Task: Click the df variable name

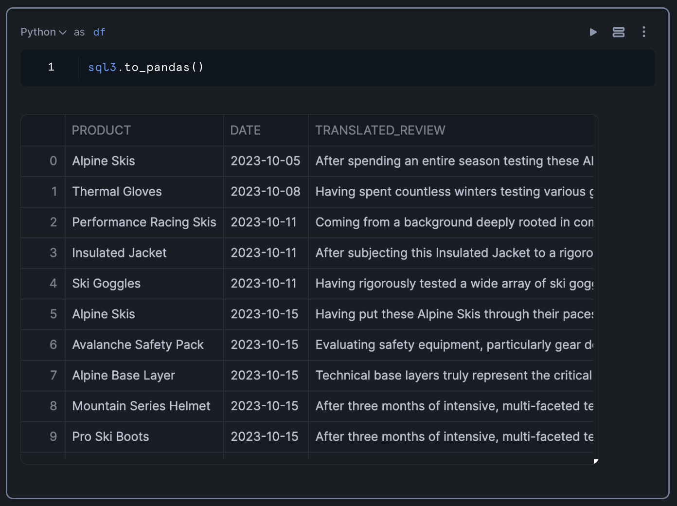Action: pos(99,32)
